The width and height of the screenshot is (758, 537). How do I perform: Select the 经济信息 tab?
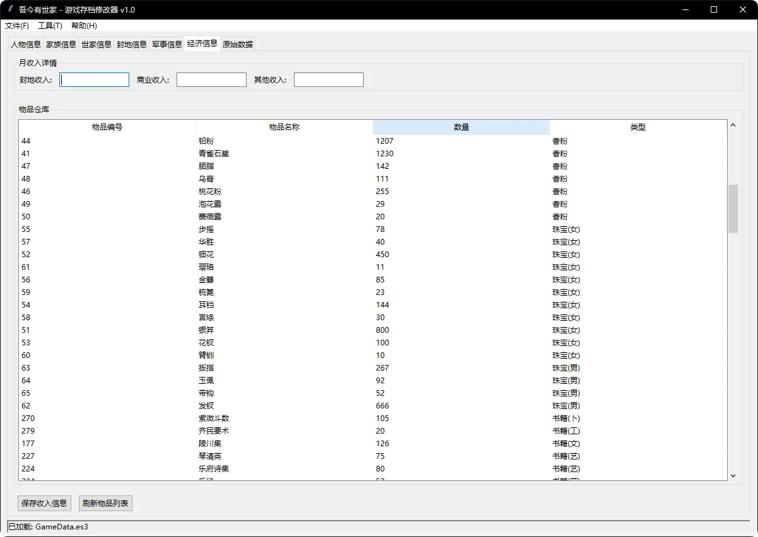[x=202, y=43]
